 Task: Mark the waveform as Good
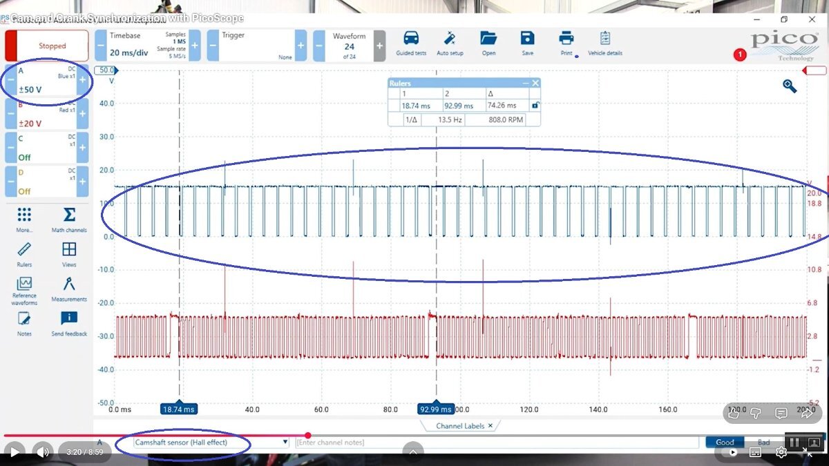click(x=725, y=443)
